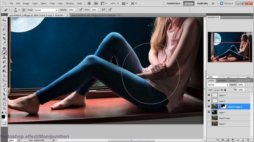Select the Blur tool
The height and width of the screenshot is (142, 254).
[4, 75]
